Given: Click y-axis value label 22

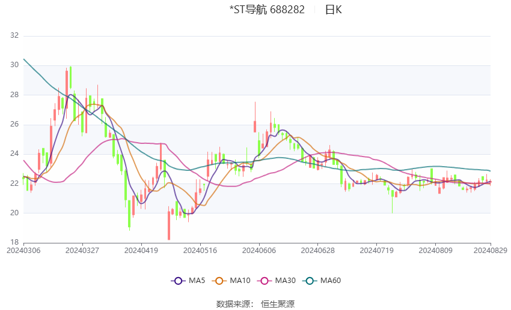Looking at the screenshot, I should [14, 183].
